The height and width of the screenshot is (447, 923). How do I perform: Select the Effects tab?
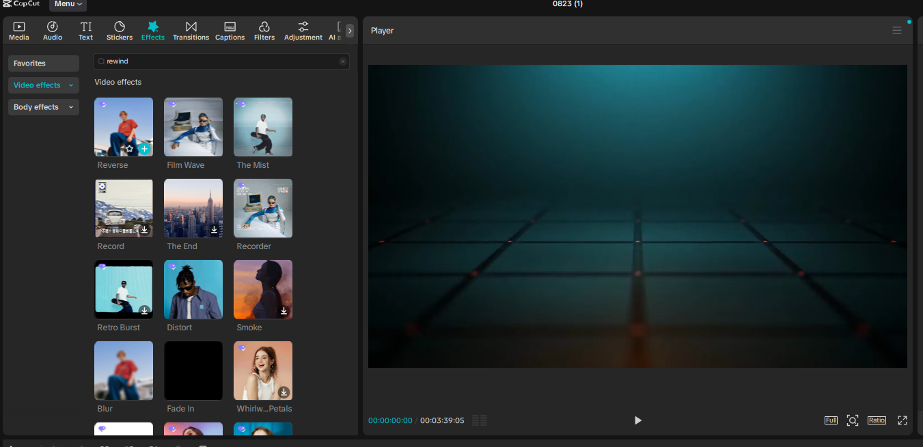tap(153, 31)
